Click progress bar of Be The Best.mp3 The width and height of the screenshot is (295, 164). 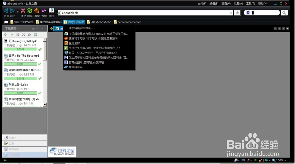(x=20, y=64)
